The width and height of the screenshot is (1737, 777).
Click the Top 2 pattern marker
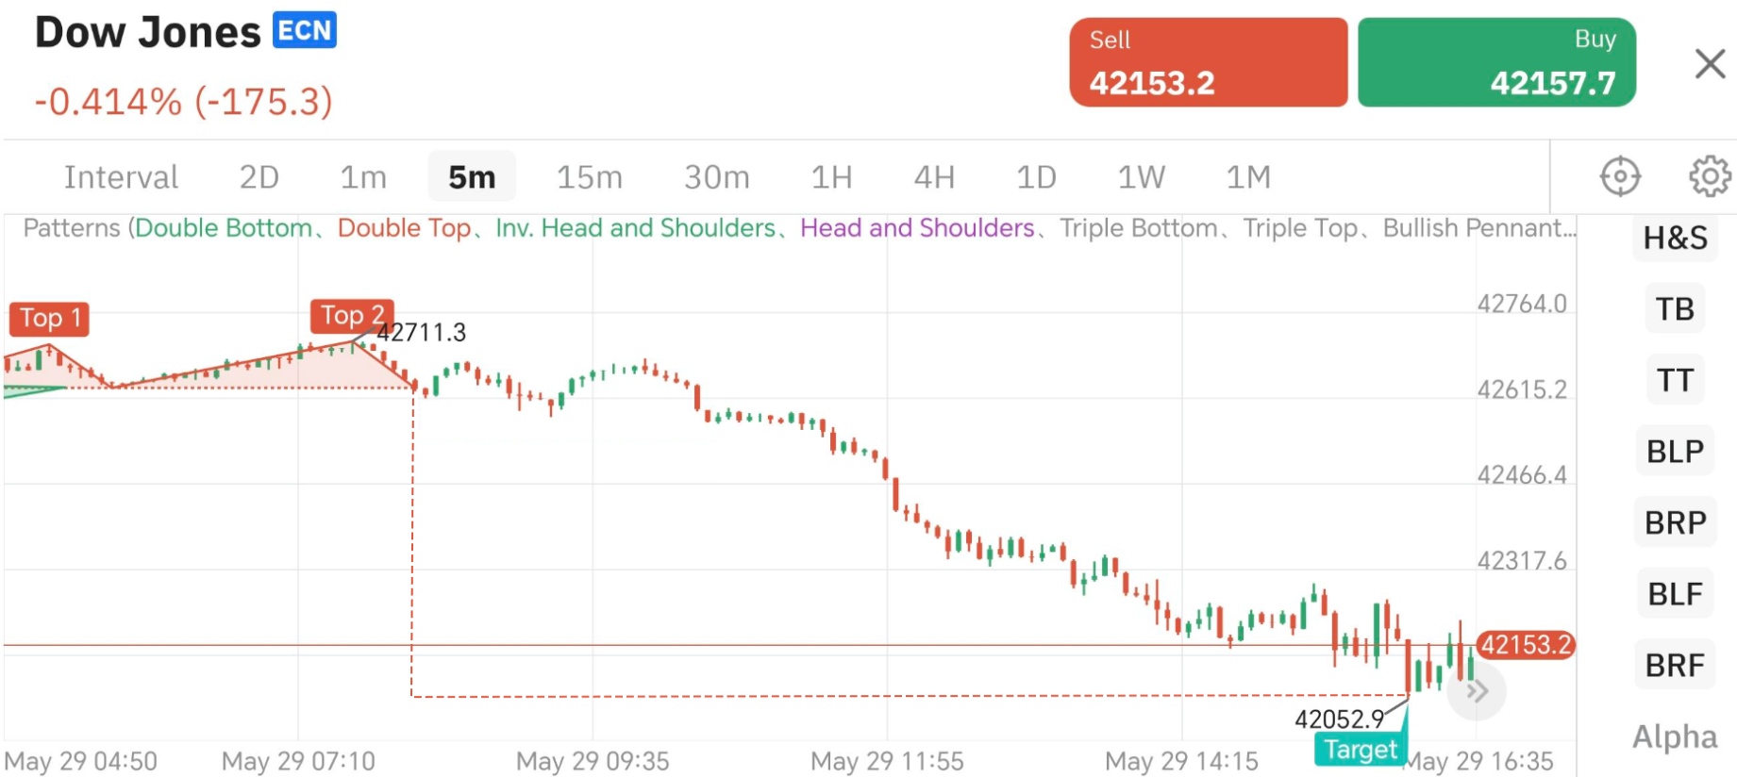352,316
